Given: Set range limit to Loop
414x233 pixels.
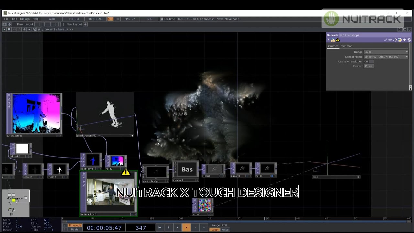Looking at the screenshot, I should click(215, 230).
